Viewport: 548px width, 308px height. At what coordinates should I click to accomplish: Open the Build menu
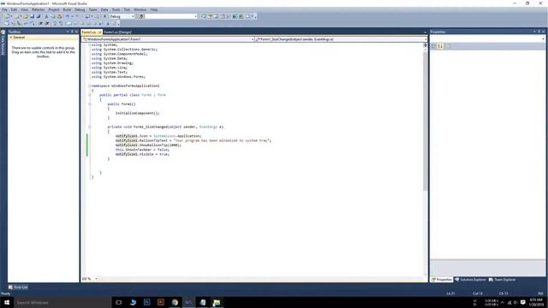[67, 9]
